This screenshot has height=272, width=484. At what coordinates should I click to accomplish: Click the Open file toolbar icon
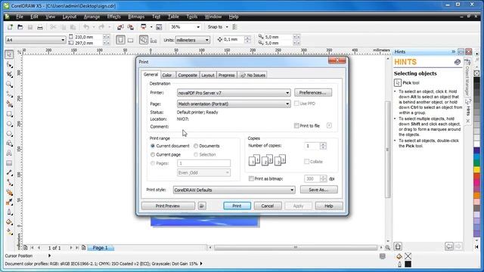[20, 27]
